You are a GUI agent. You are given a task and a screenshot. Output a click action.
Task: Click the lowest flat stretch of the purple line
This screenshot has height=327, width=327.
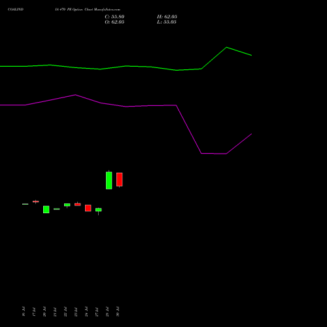(214, 154)
